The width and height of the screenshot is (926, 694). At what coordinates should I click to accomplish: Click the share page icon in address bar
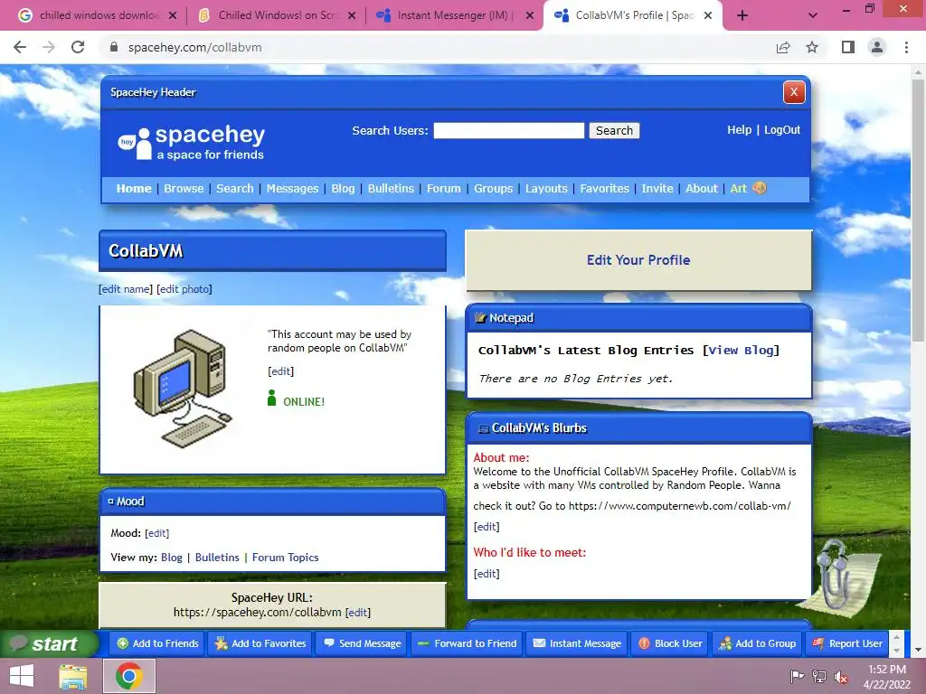tap(783, 47)
